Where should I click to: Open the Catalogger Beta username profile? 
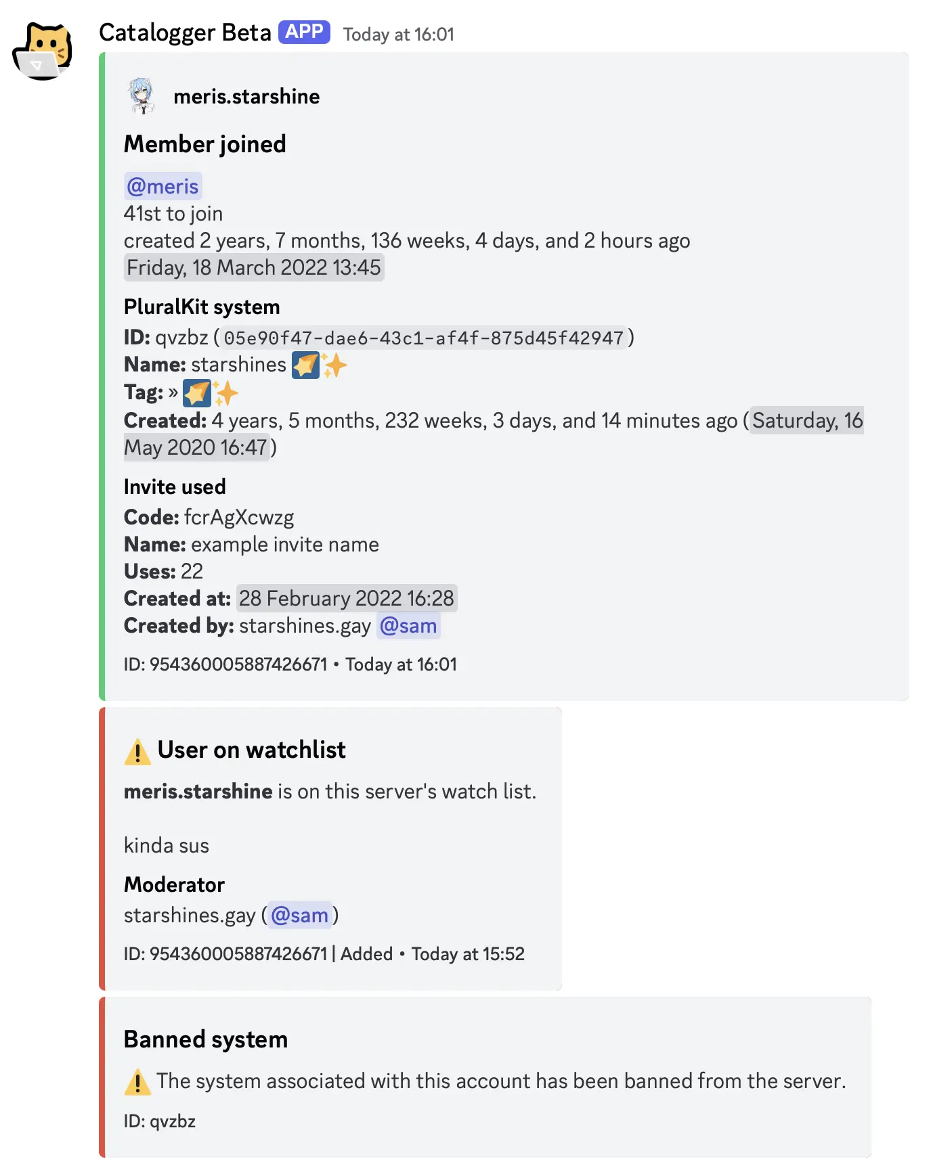pyautogui.click(x=185, y=32)
